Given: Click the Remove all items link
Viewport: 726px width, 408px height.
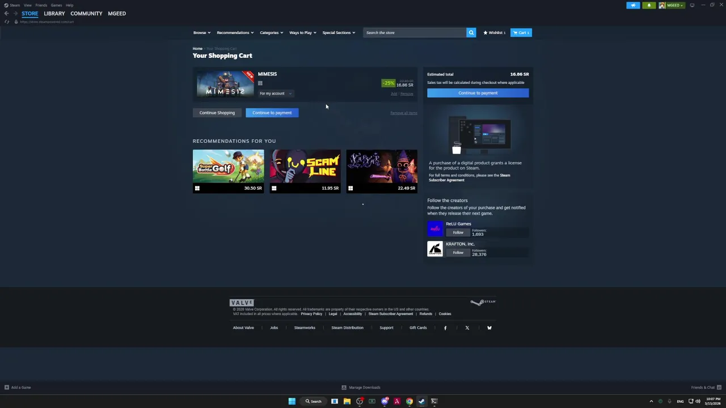Looking at the screenshot, I should pyautogui.click(x=404, y=113).
